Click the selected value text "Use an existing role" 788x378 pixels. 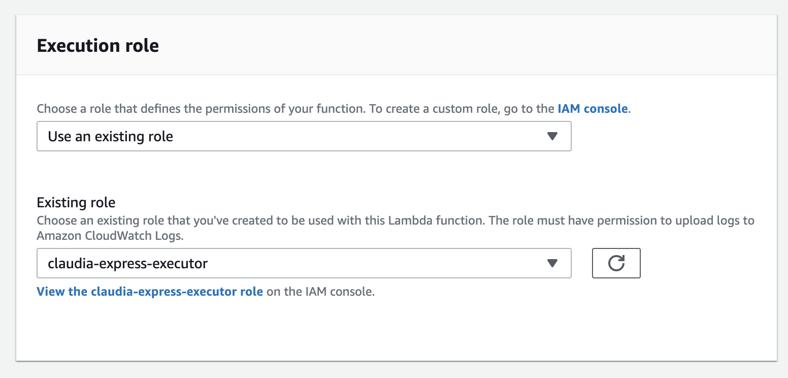point(111,136)
